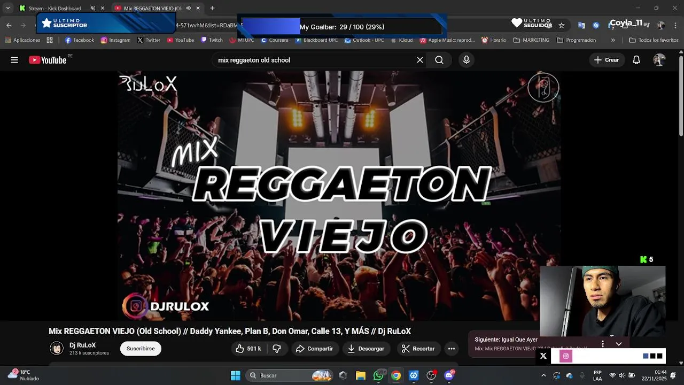Open WhatsApp from the taskbar
684x385 pixels.
point(378,375)
